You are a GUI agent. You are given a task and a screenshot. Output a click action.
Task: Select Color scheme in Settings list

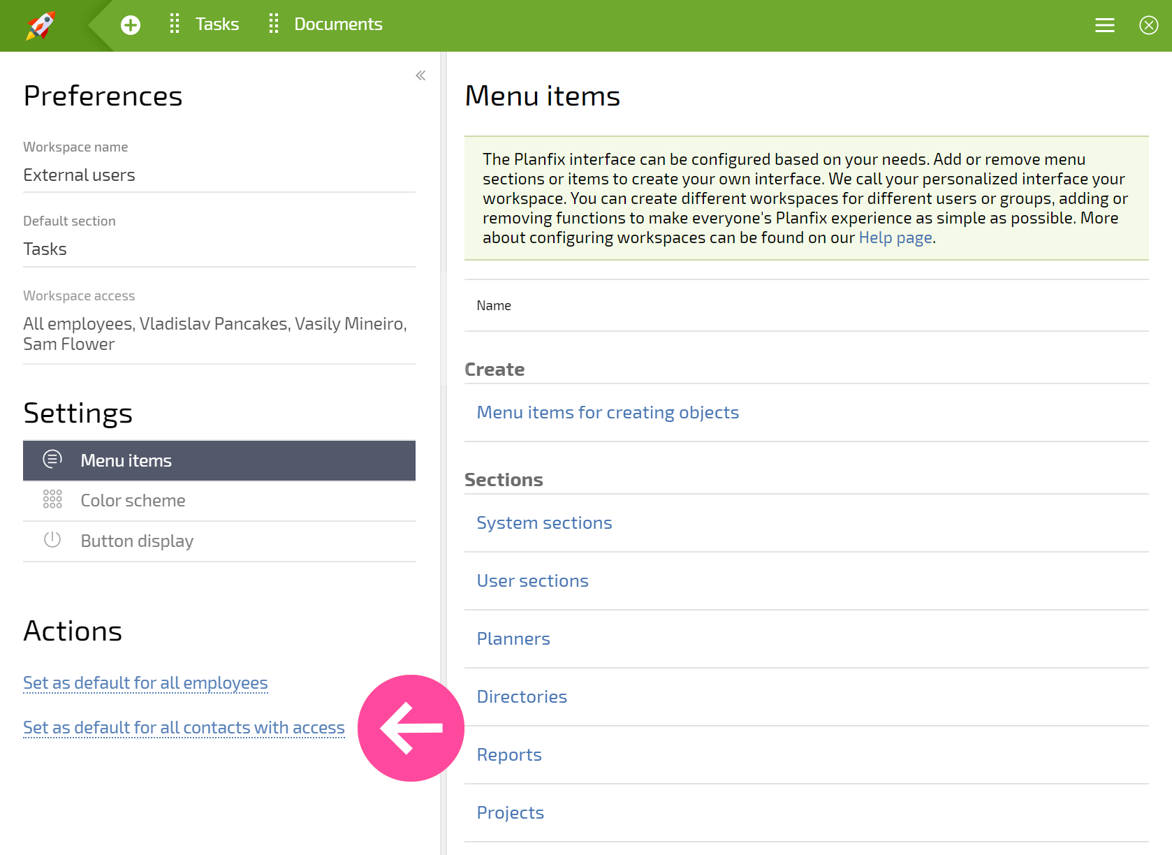tap(219, 501)
